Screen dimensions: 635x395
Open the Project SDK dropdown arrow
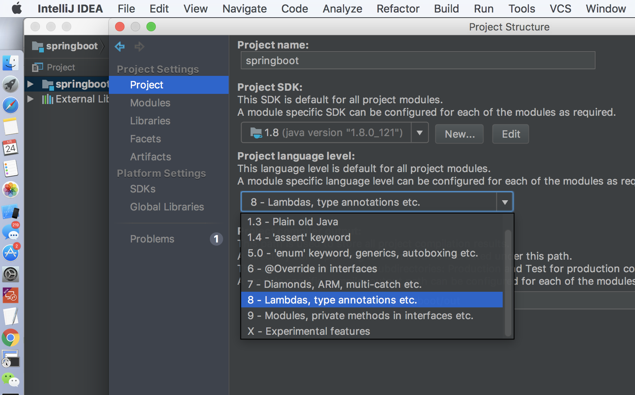coord(420,133)
